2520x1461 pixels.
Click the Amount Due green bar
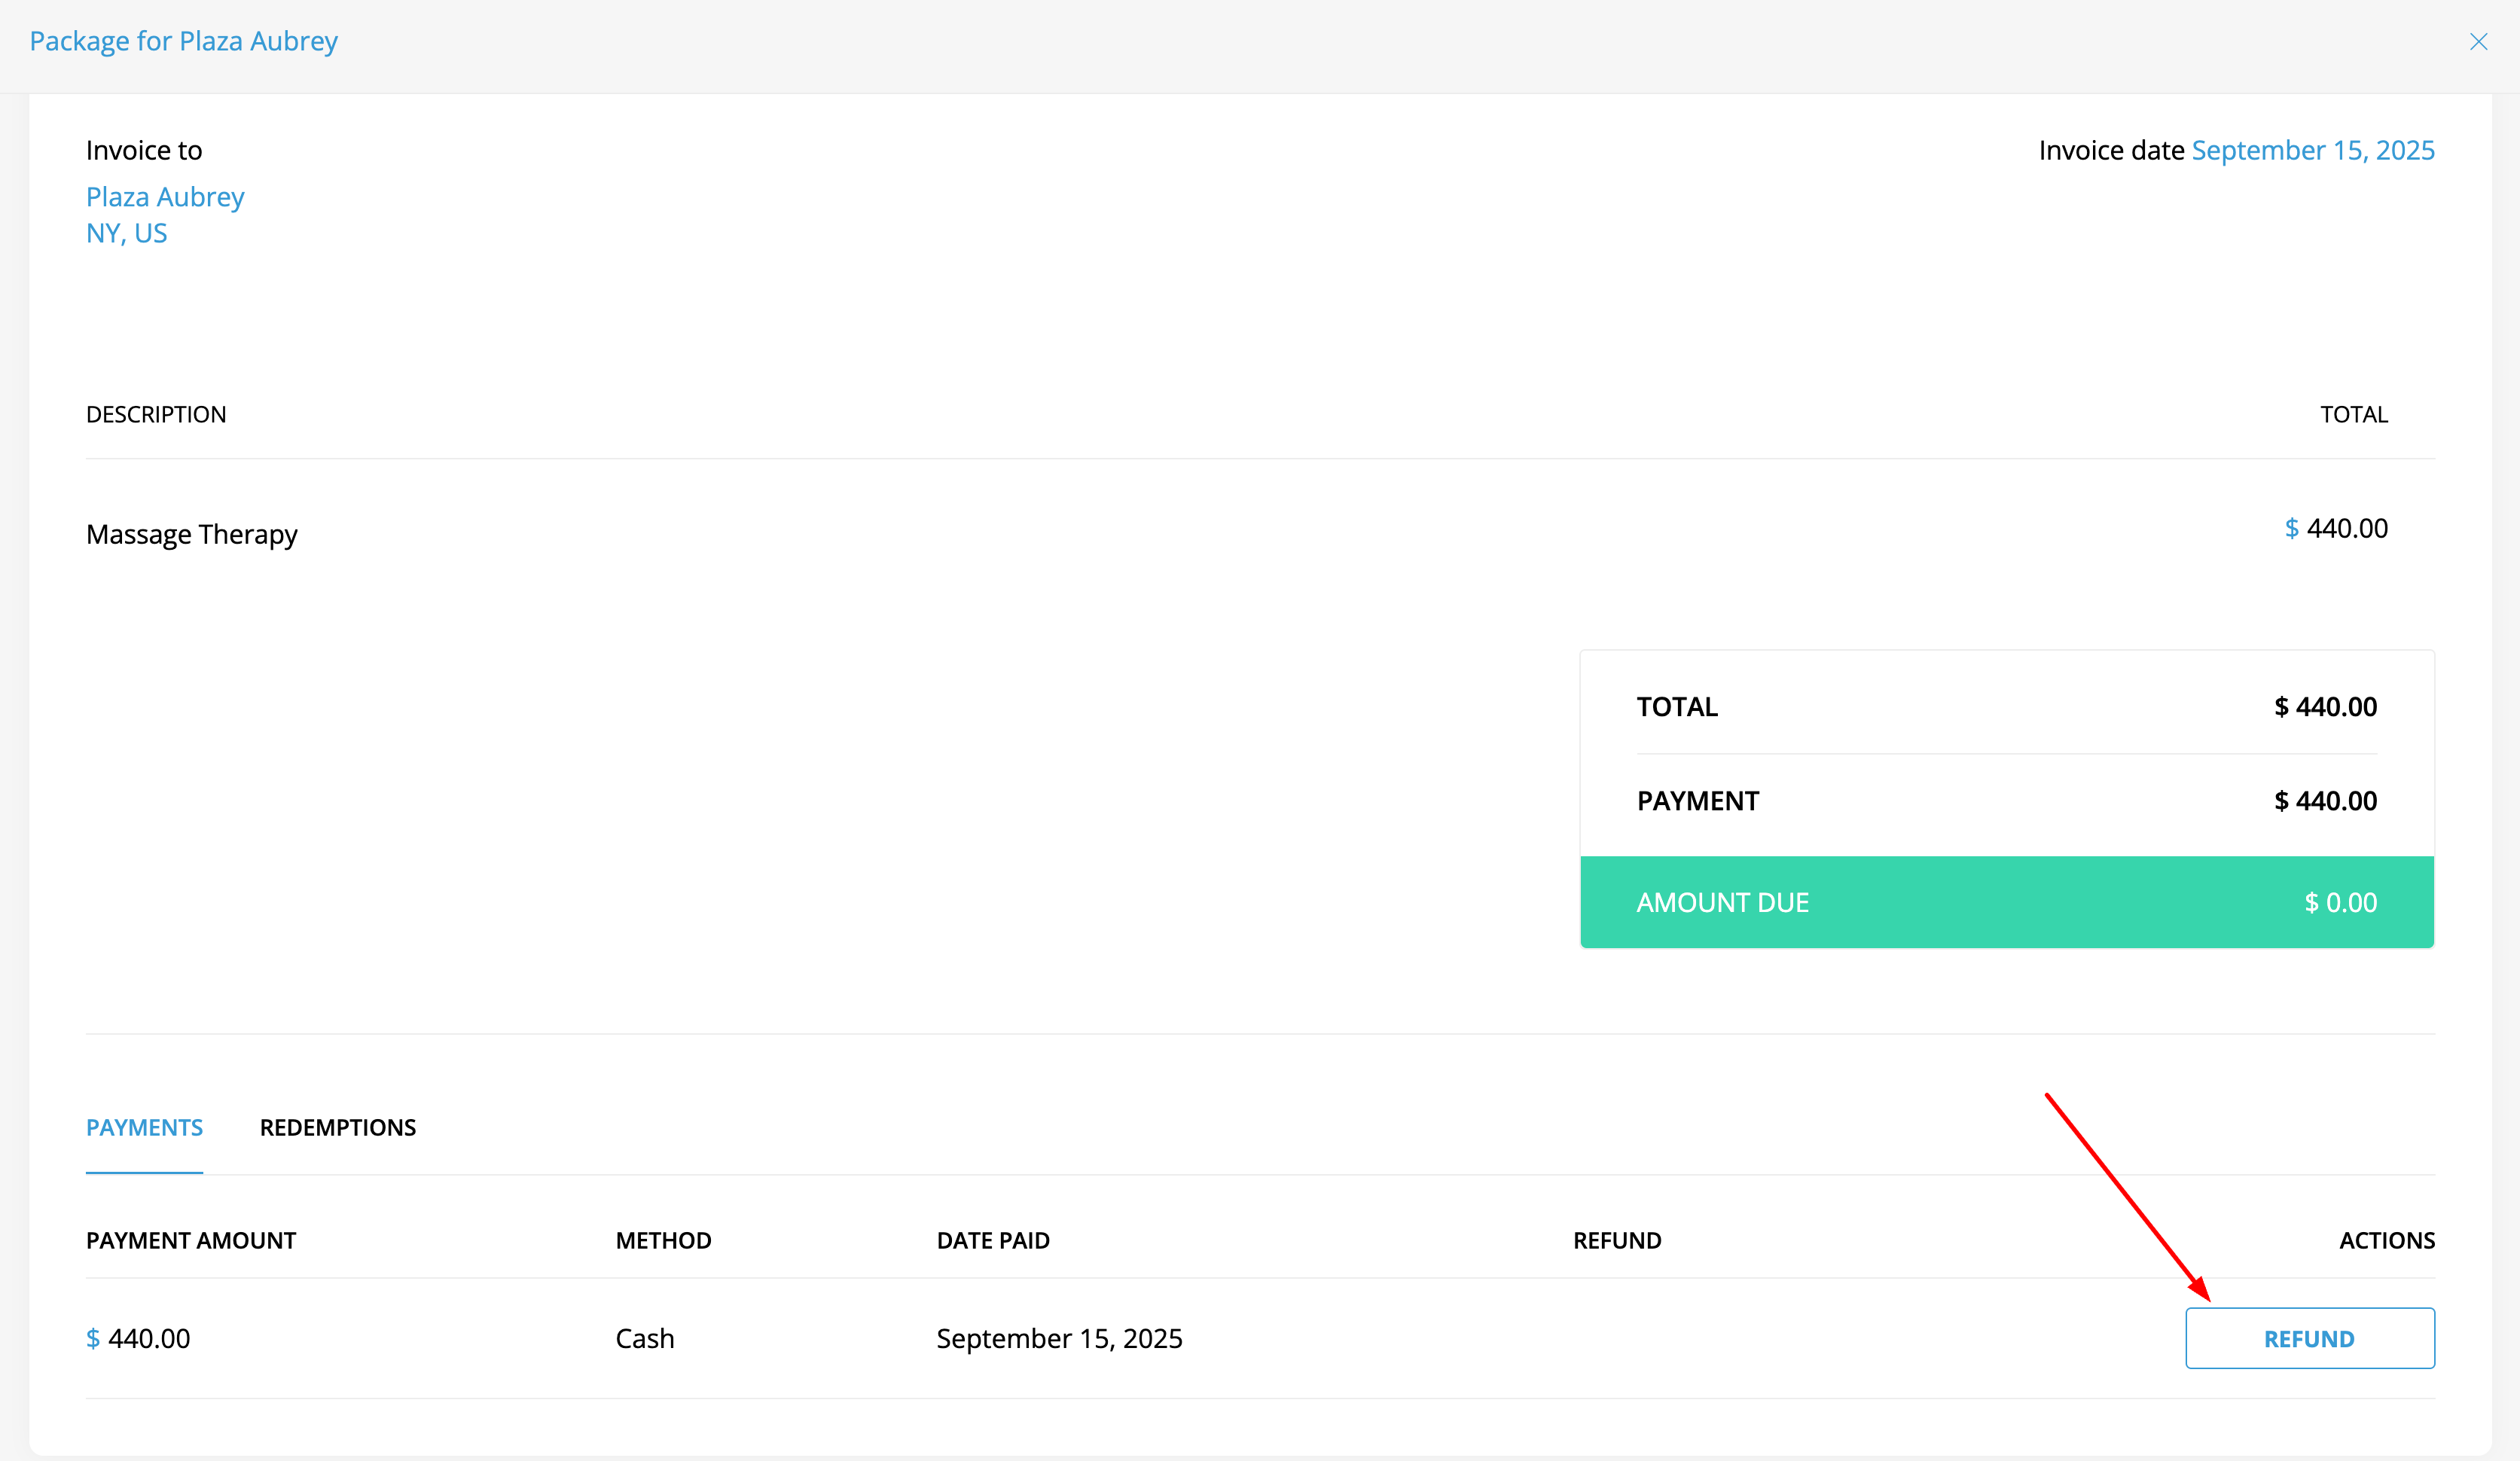point(2006,902)
